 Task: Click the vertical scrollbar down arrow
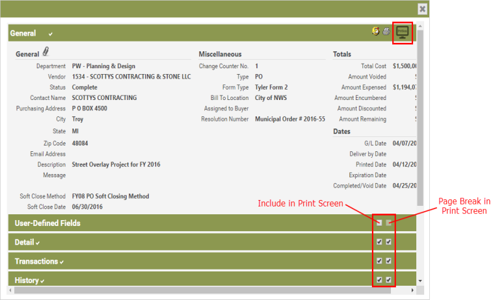(420, 281)
